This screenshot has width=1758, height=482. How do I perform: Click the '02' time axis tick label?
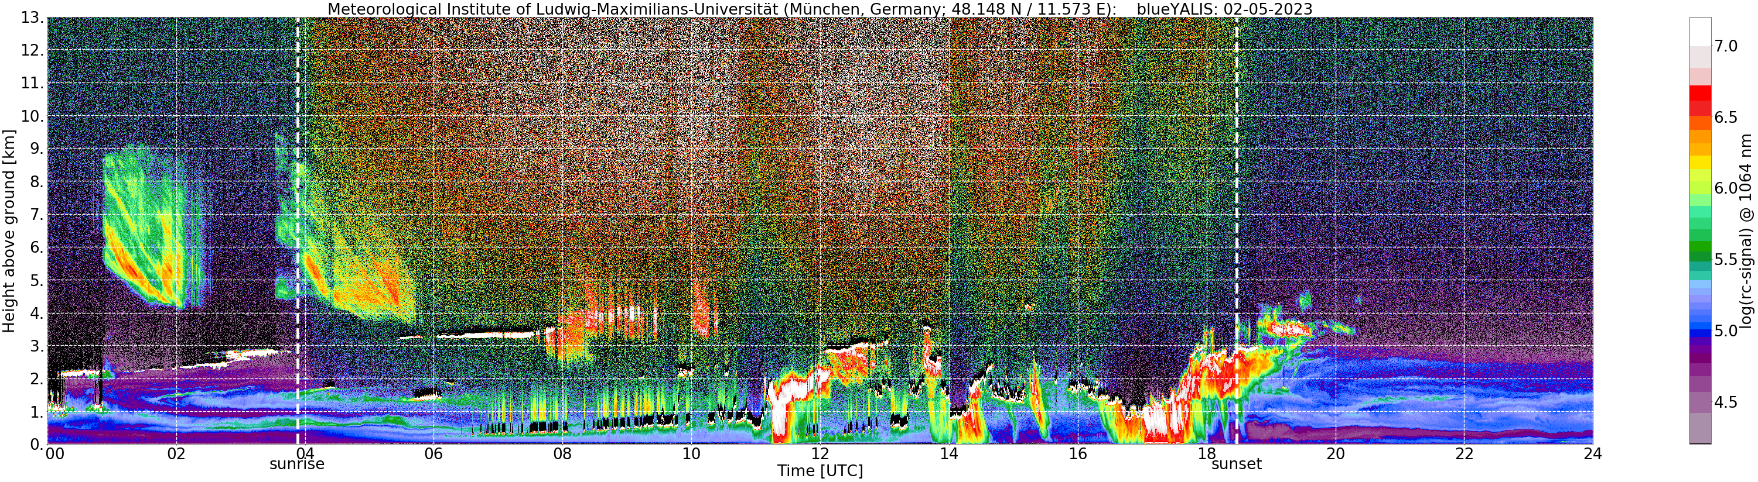click(x=176, y=454)
